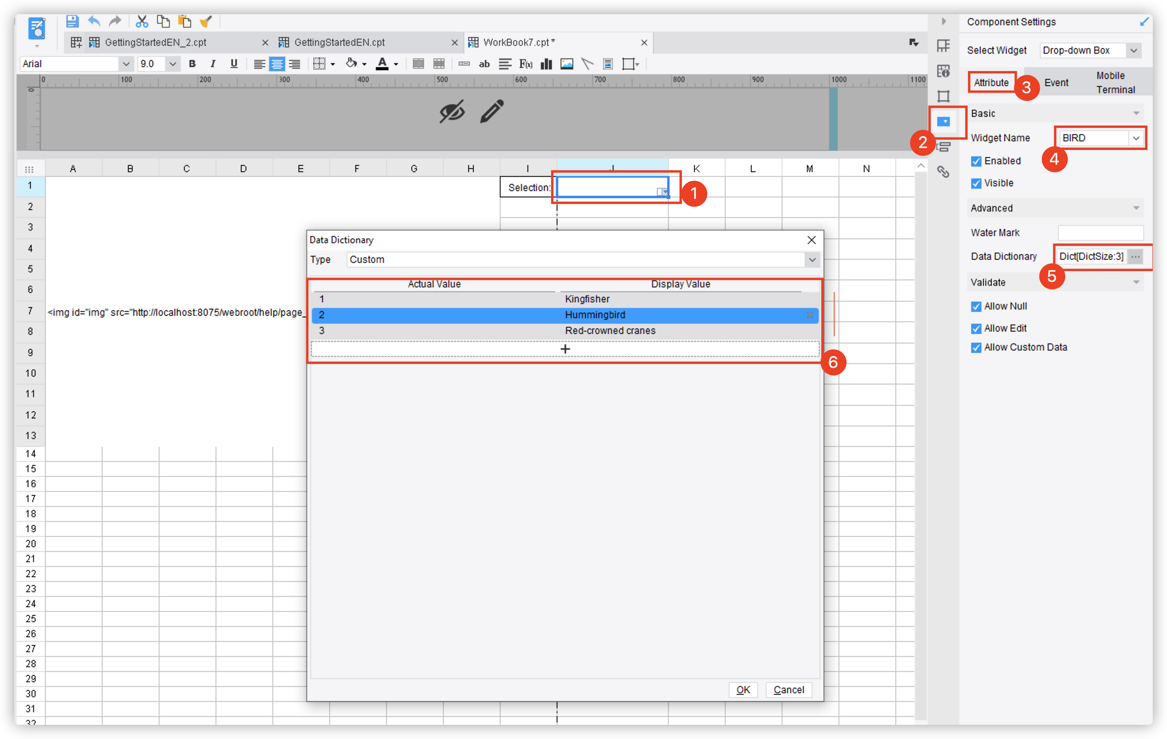Expand the Type Custom dropdown in Data Dictionary
1167x739 pixels.
pyautogui.click(x=812, y=259)
